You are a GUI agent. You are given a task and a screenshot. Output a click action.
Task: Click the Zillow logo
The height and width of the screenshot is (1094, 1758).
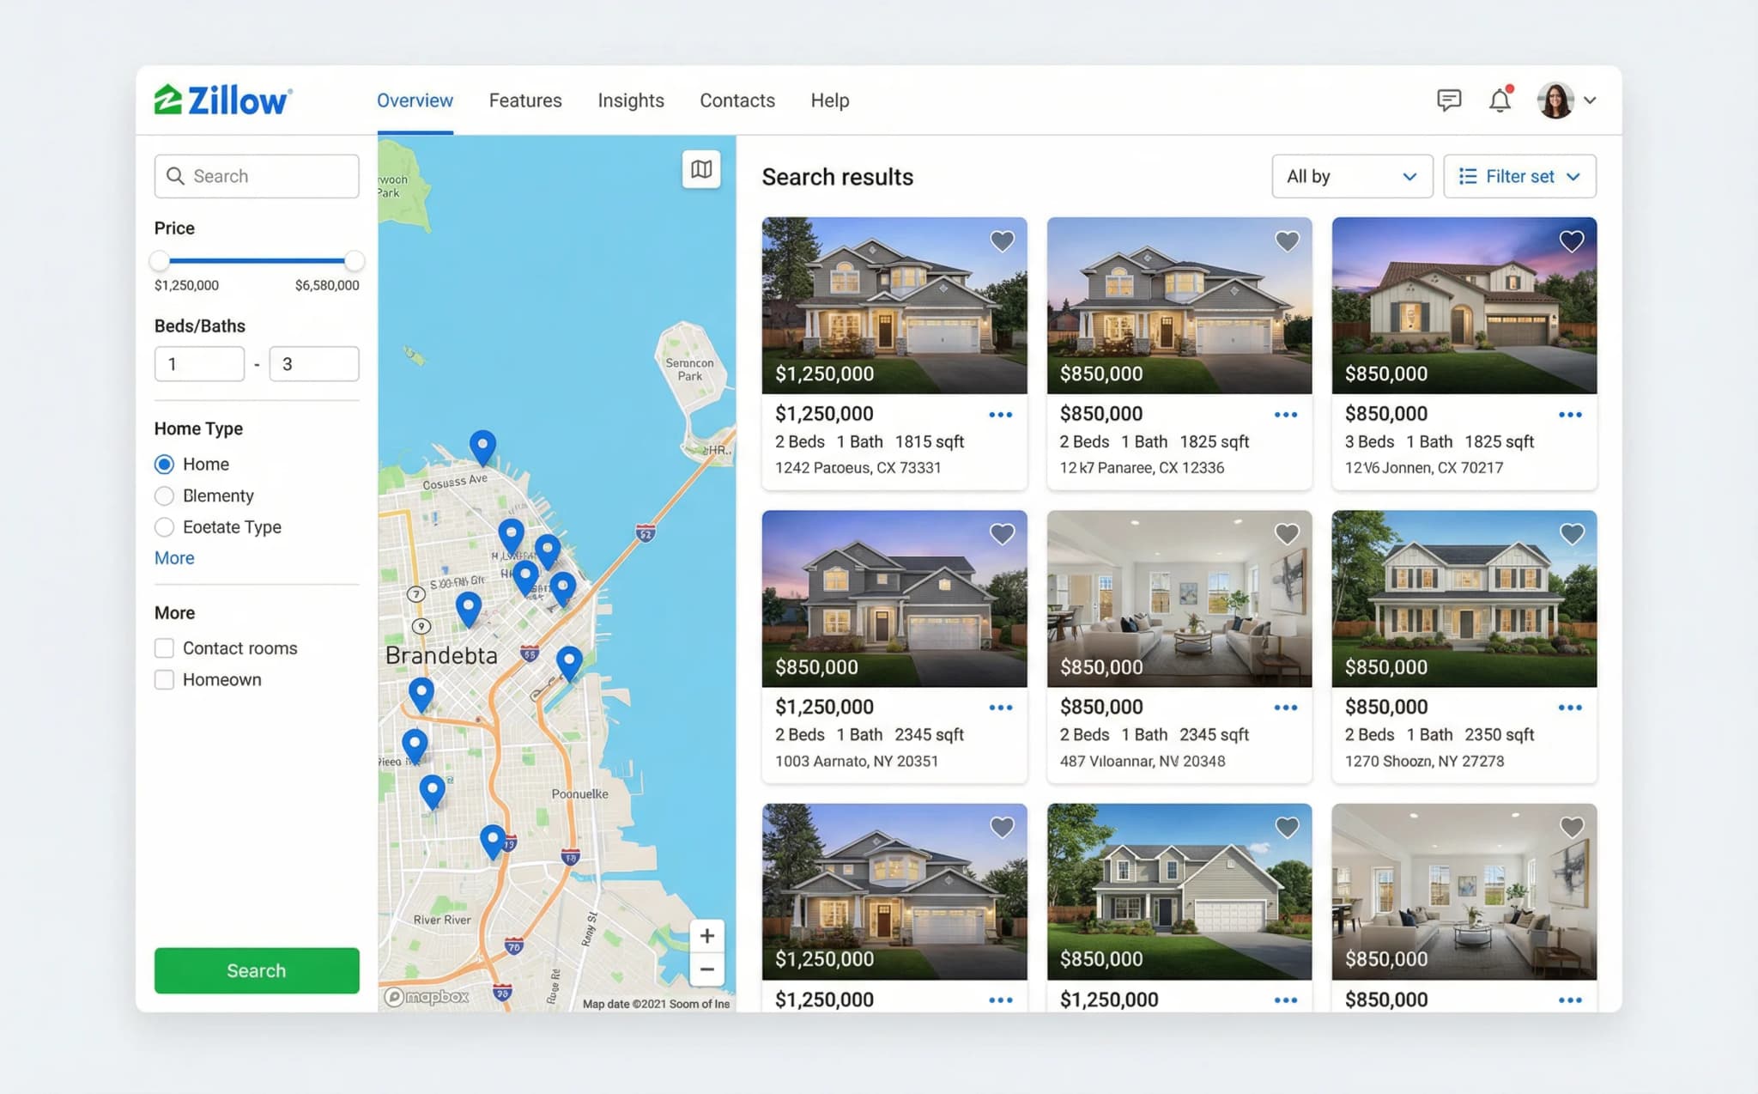[222, 99]
